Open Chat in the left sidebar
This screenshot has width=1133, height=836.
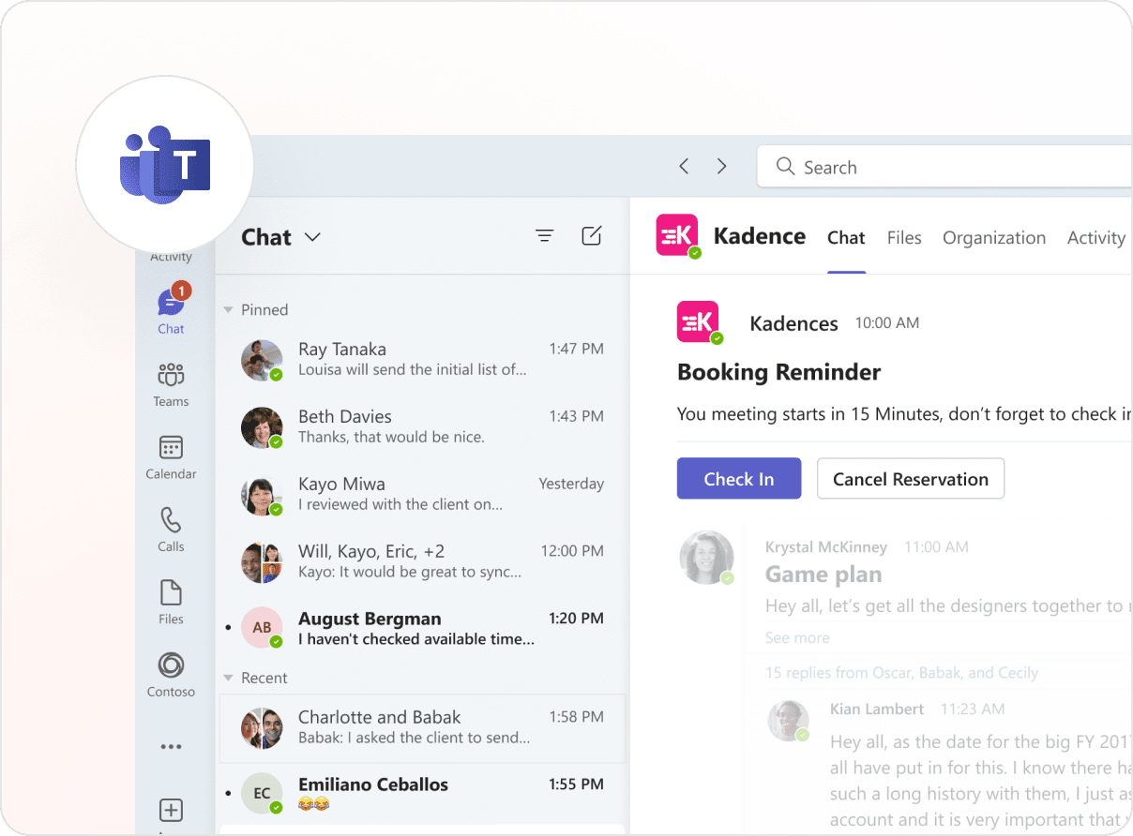171,310
